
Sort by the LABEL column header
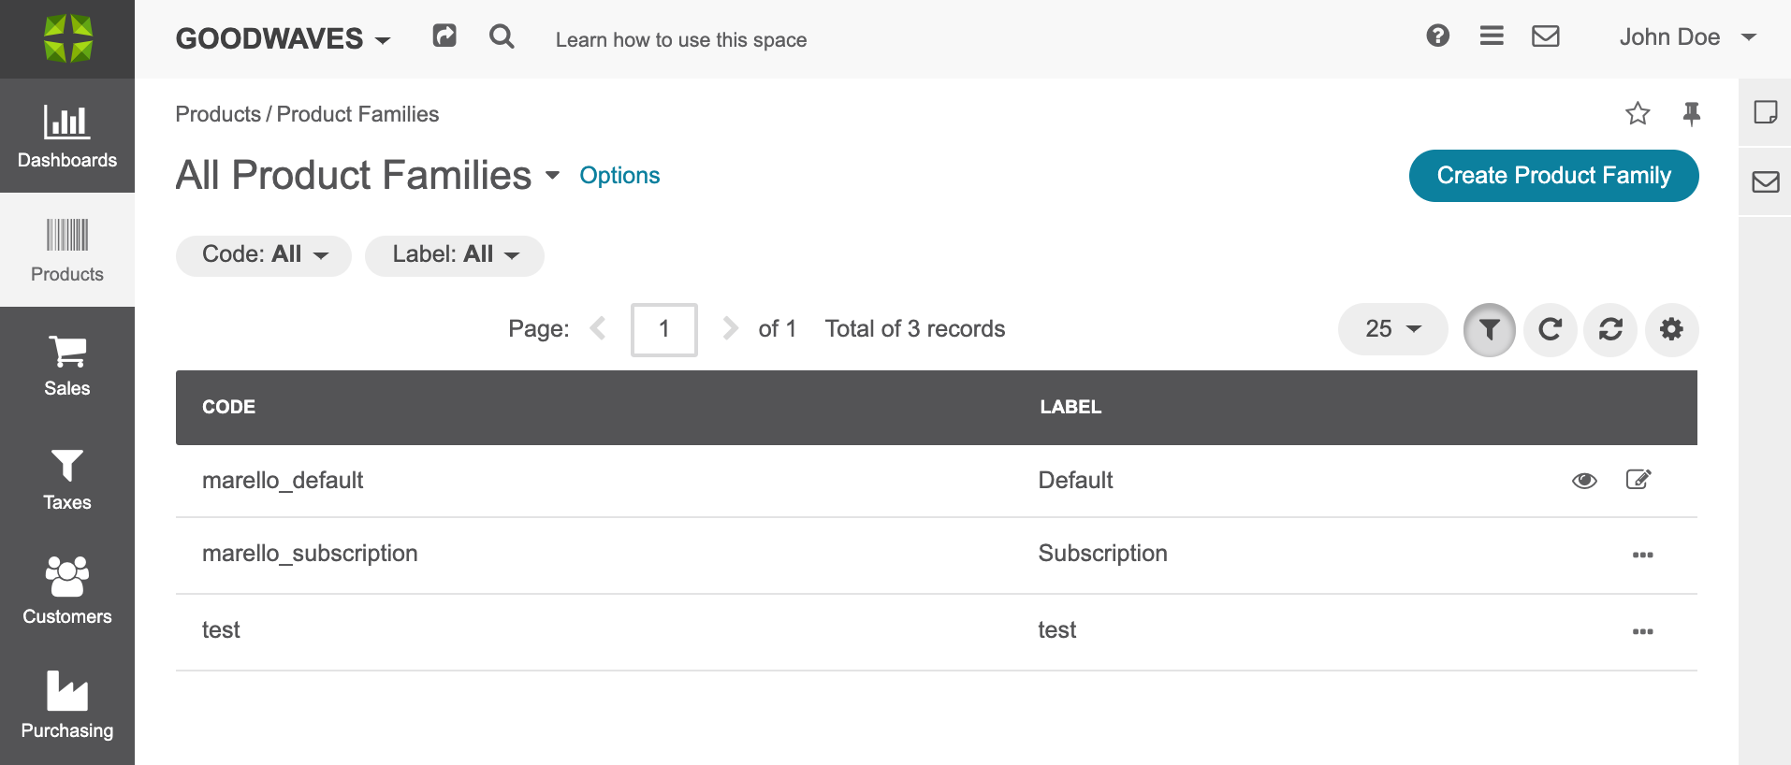point(1070,407)
